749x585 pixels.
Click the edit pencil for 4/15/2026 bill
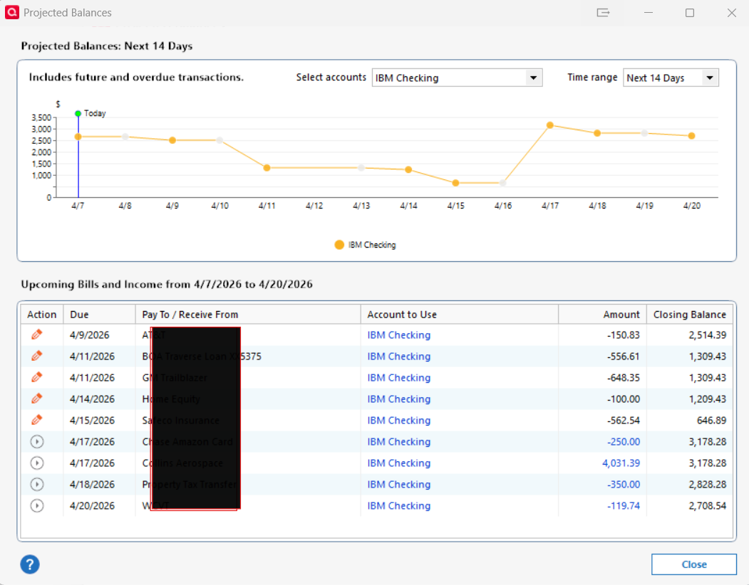pos(37,420)
